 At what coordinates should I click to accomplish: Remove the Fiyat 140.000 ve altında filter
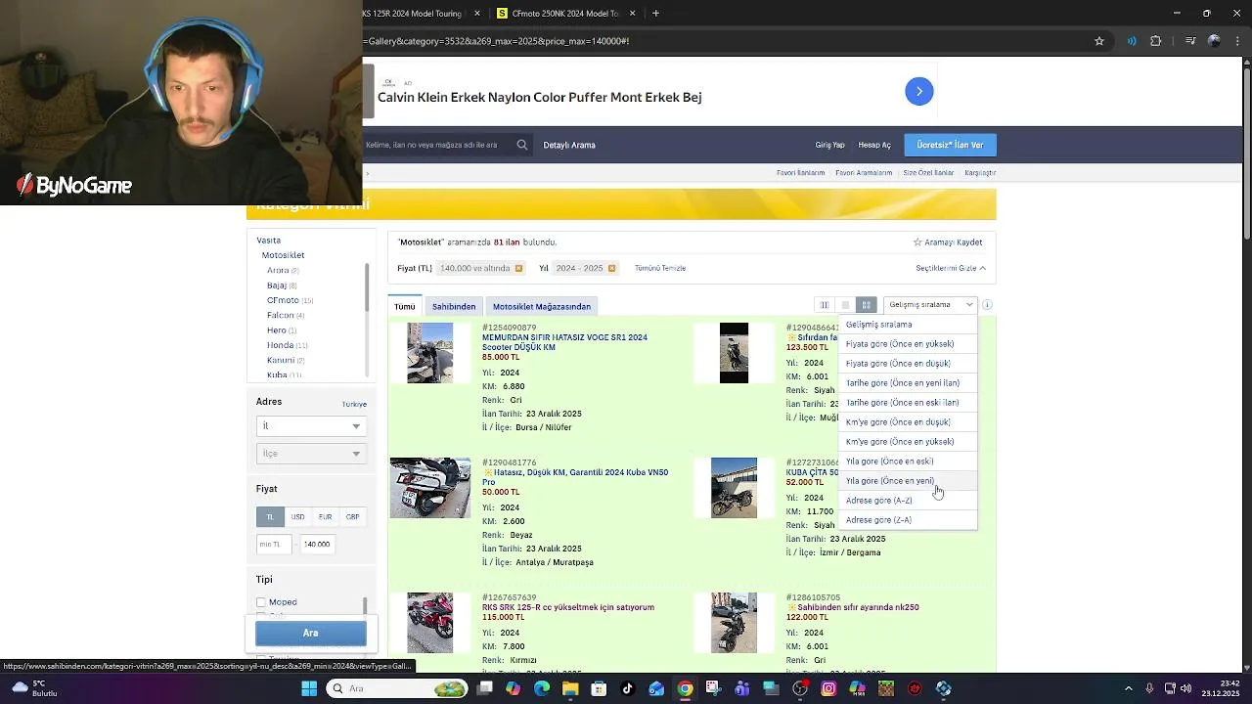[x=518, y=268]
